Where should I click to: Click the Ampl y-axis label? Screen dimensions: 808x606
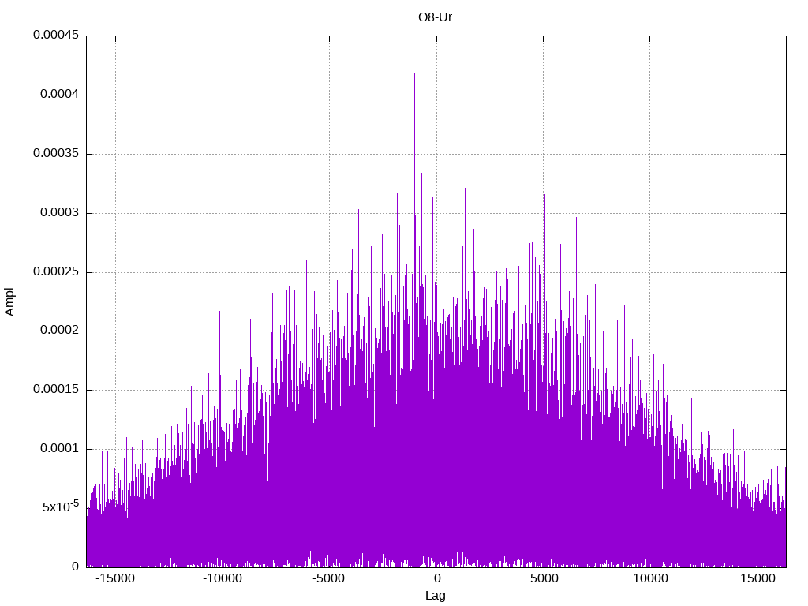tap(9, 302)
